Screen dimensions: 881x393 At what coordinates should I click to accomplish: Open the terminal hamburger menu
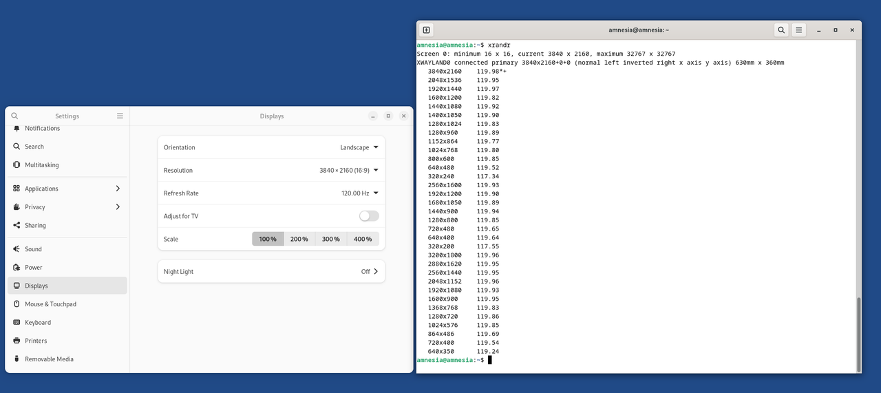[798, 30]
